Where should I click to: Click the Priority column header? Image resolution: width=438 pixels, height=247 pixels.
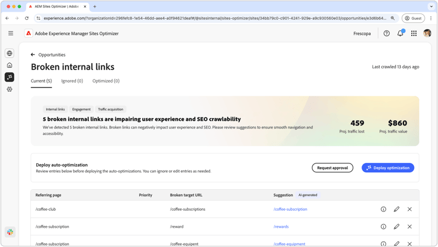145,195
